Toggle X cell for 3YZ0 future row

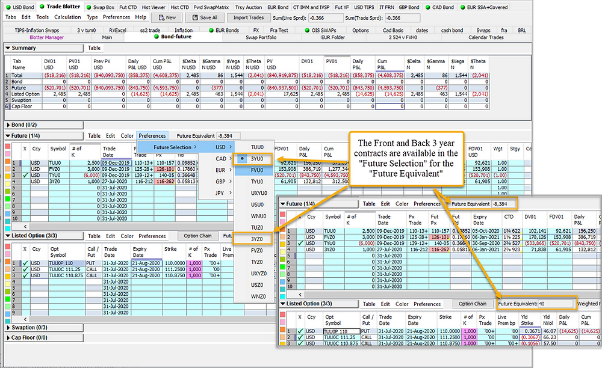pos(25,182)
